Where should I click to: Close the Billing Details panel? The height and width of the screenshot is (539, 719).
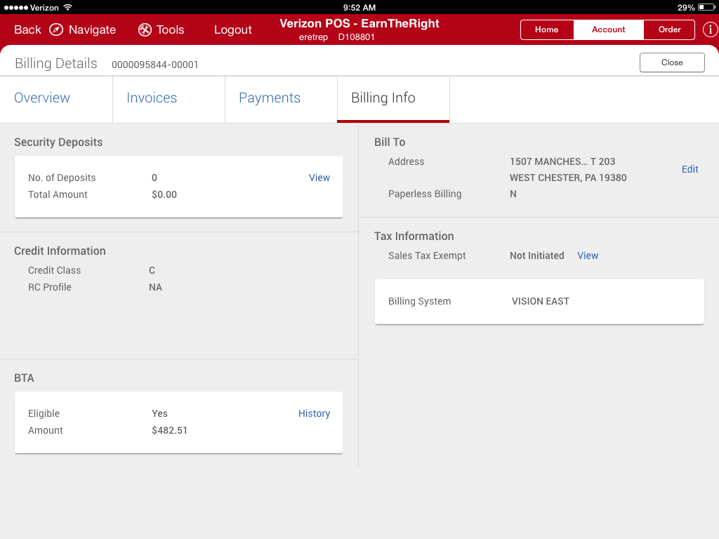[672, 62]
